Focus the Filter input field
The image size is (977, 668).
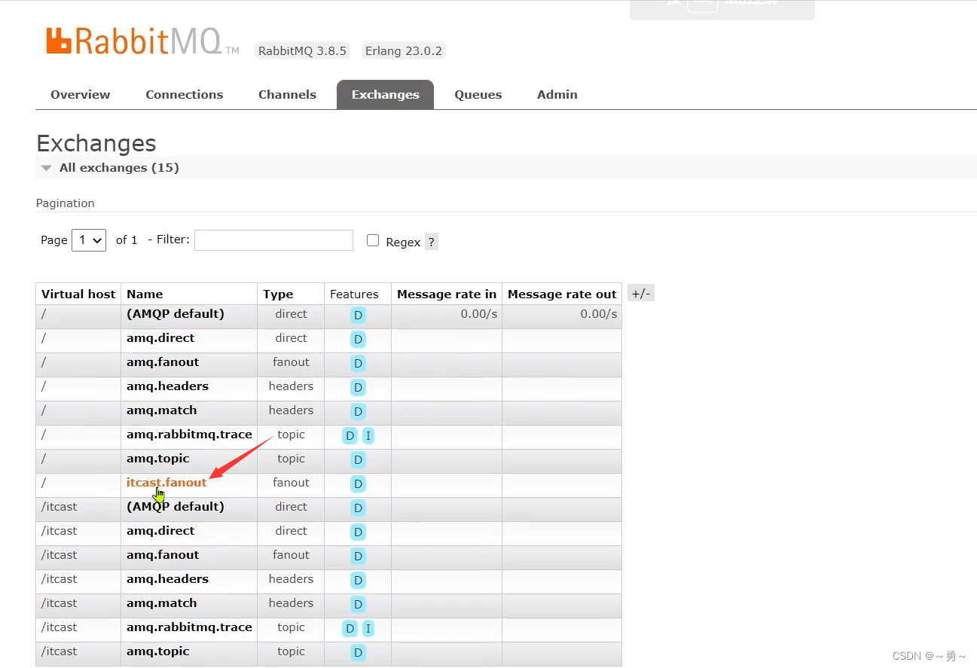(273, 240)
